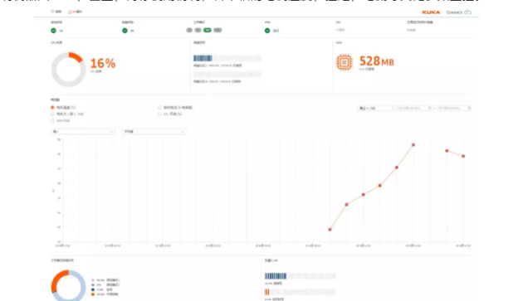
Task: Click the orange alarm bell icon
Action: [x=70, y=12]
